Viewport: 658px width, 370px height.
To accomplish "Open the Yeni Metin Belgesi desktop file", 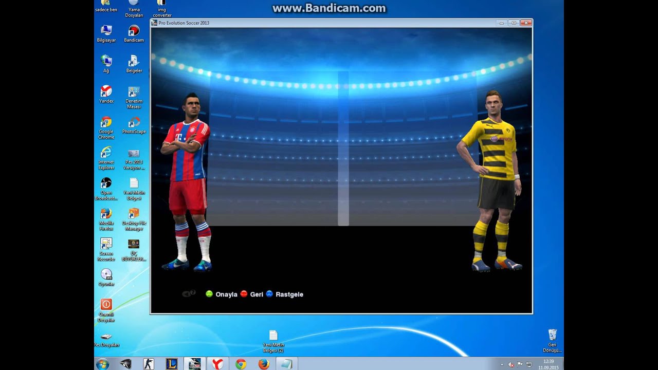I will click(134, 189).
